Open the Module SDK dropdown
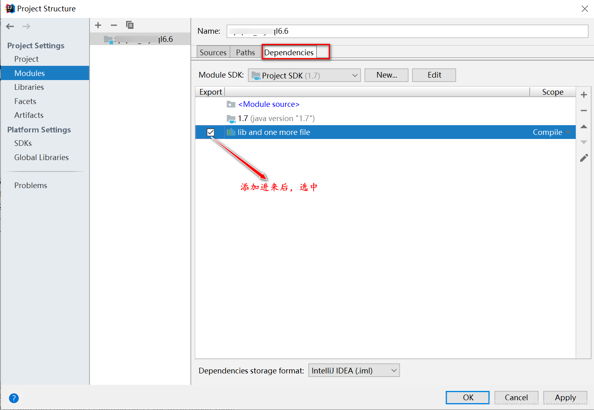Image resolution: width=594 pixels, height=410 pixels. pos(304,75)
